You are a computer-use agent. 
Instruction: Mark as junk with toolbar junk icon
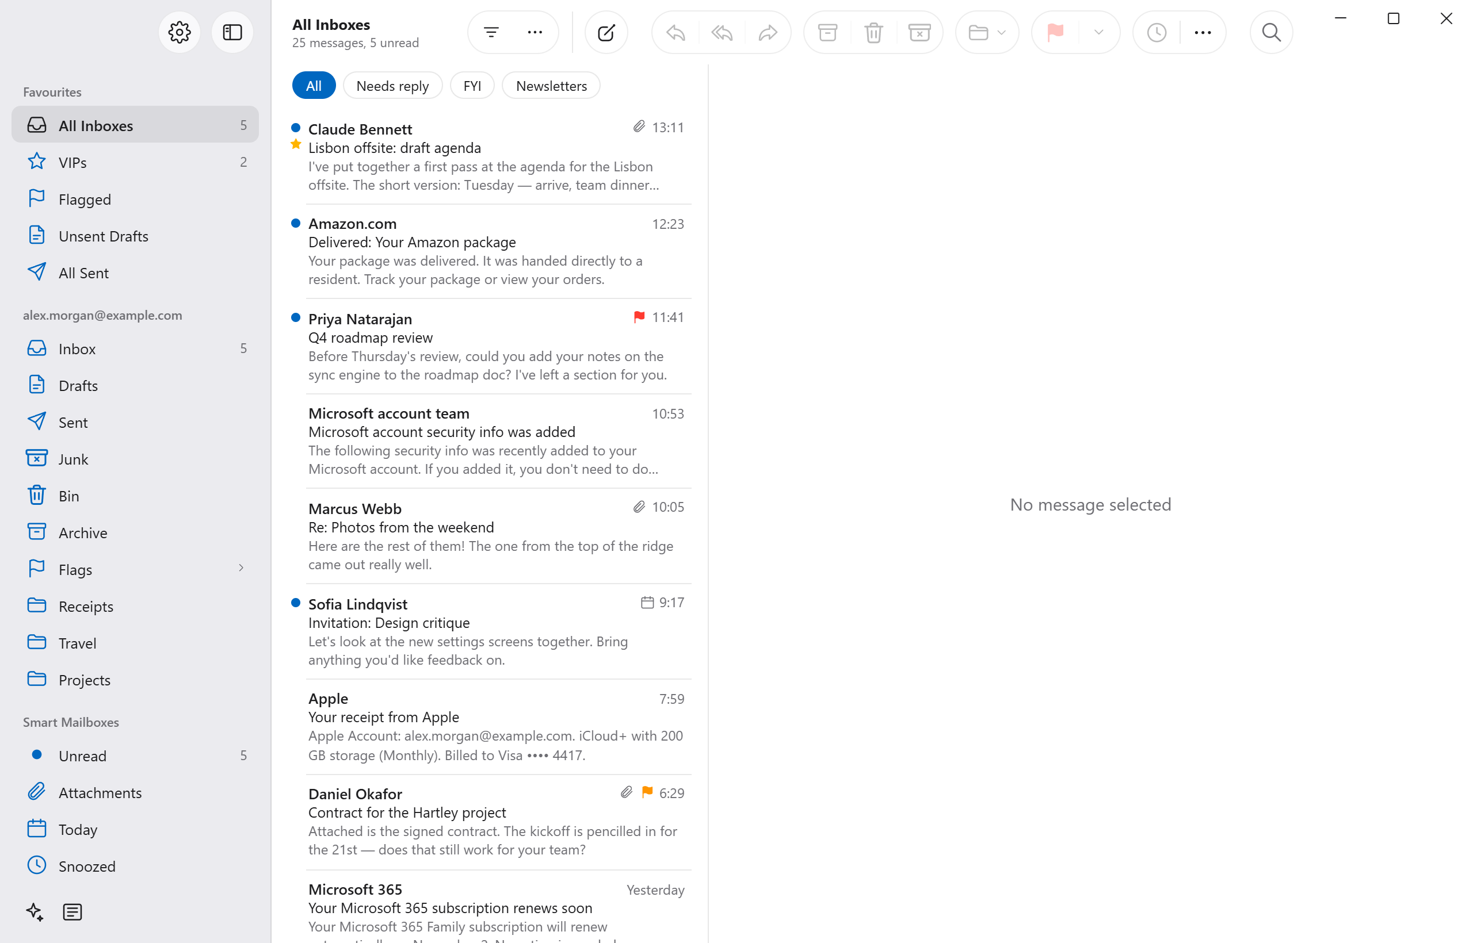coord(919,32)
